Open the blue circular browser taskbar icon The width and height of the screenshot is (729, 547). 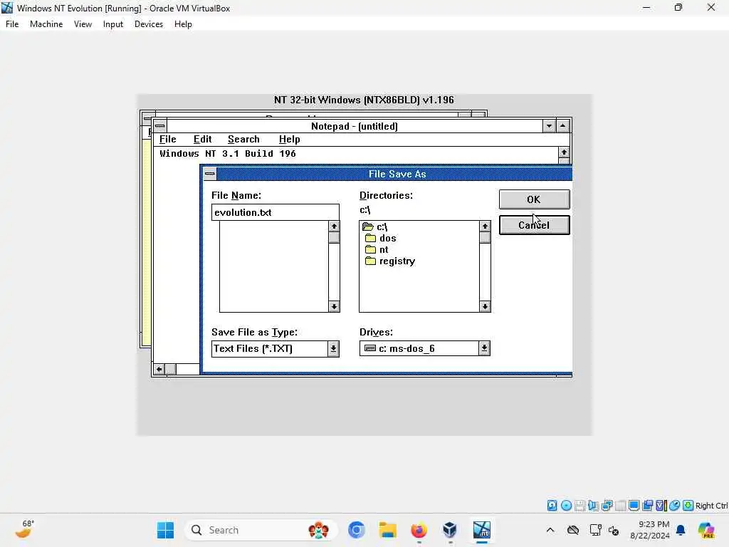tap(357, 530)
